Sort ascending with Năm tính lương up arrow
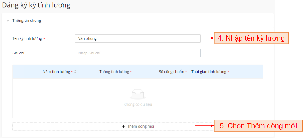 (75, 71)
